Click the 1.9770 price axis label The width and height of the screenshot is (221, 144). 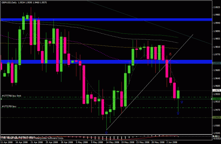click(217, 54)
